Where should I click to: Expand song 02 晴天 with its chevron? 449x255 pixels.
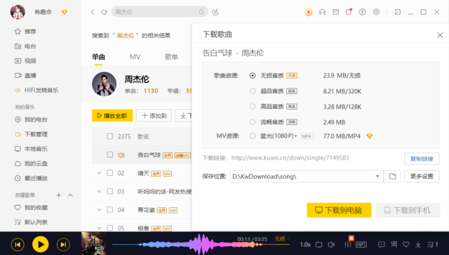point(99,173)
